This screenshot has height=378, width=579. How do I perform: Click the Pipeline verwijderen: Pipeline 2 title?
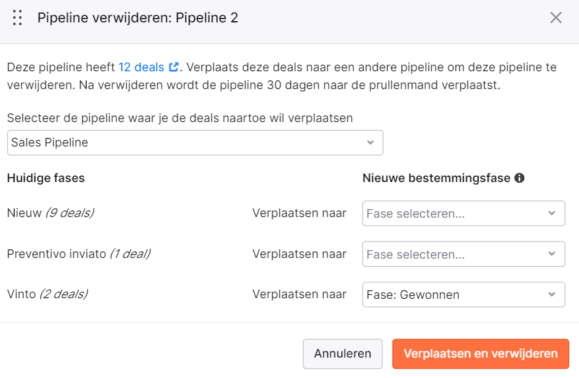click(138, 18)
